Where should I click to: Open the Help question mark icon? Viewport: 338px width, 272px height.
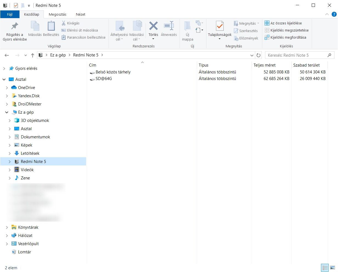[334, 14]
